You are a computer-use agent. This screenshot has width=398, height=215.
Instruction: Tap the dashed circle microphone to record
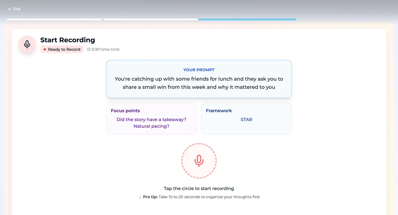pos(199,161)
